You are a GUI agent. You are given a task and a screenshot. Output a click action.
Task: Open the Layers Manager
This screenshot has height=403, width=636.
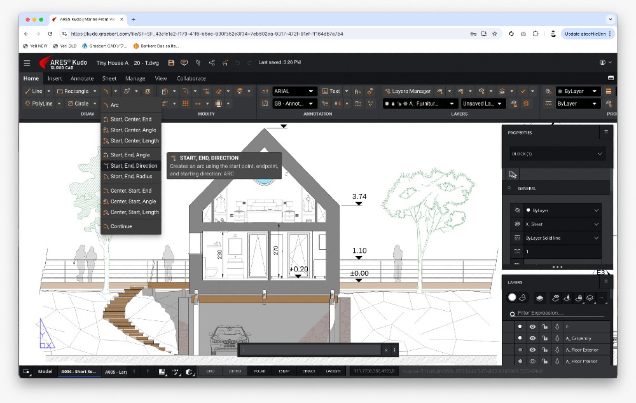pyautogui.click(x=408, y=92)
